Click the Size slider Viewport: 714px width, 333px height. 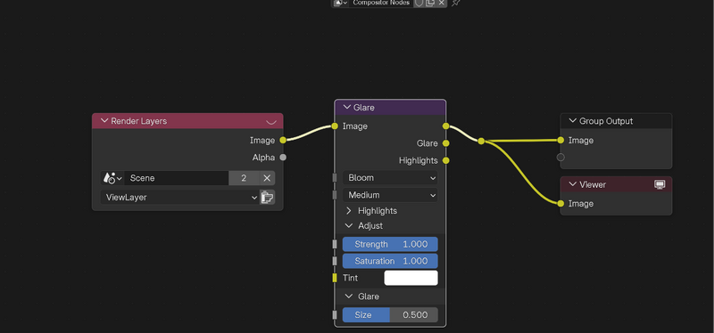[390, 315]
